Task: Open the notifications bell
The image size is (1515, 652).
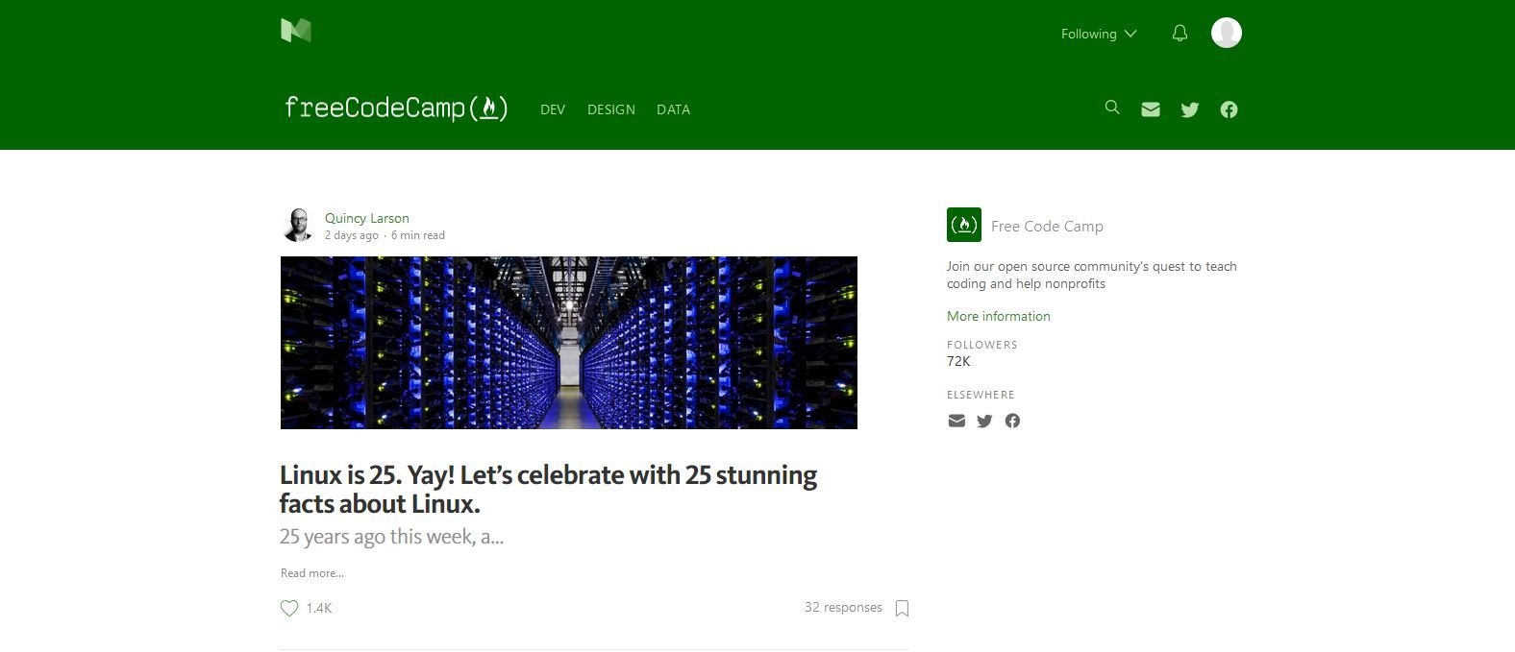Action: pyautogui.click(x=1180, y=34)
